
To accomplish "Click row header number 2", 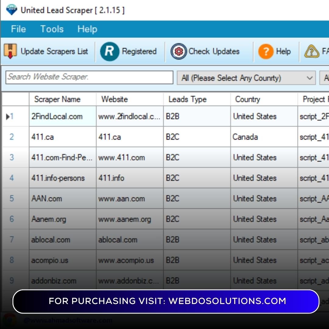I will tap(15, 137).
